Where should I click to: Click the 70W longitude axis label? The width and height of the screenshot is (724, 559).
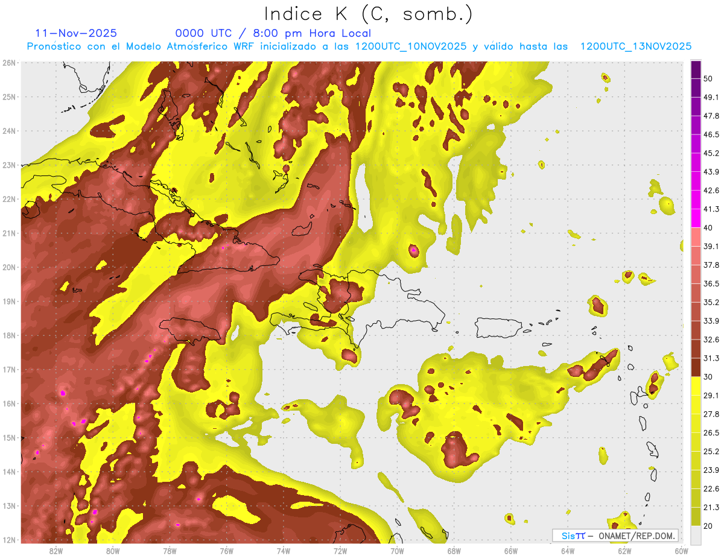pos(397,551)
